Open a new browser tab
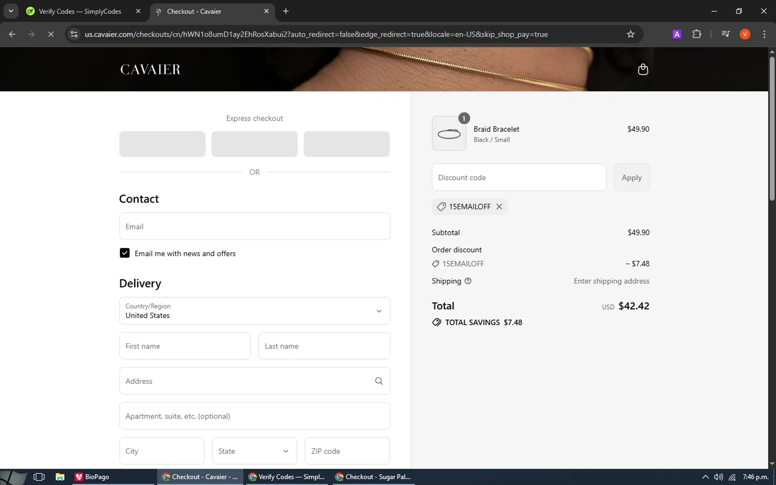This screenshot has width=776, height=485. coord(286,11)
